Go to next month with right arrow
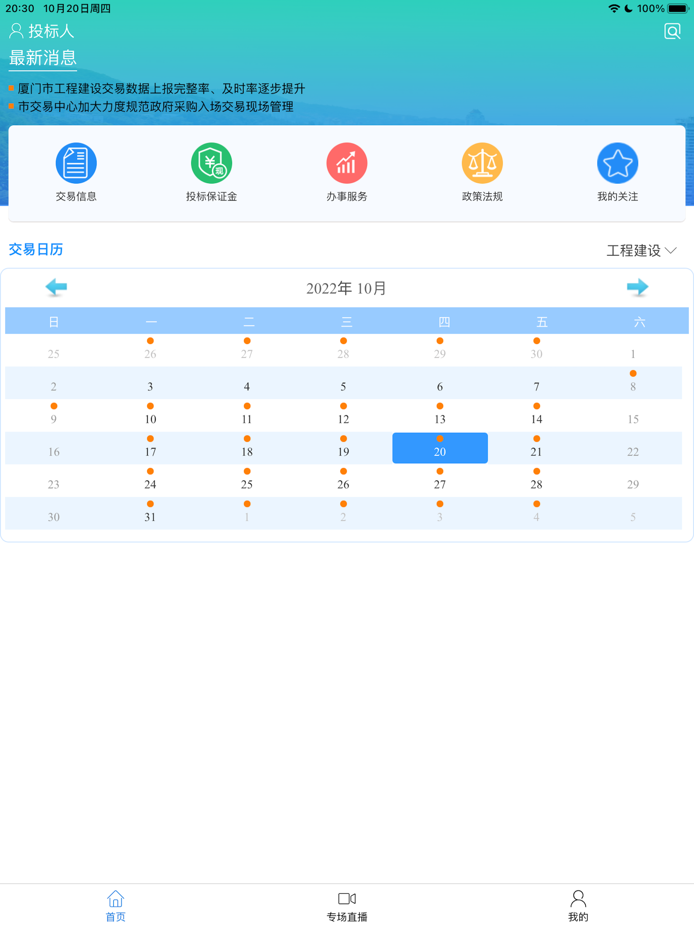The width and height of the screenshot is (694, 927). pos(637,287)
